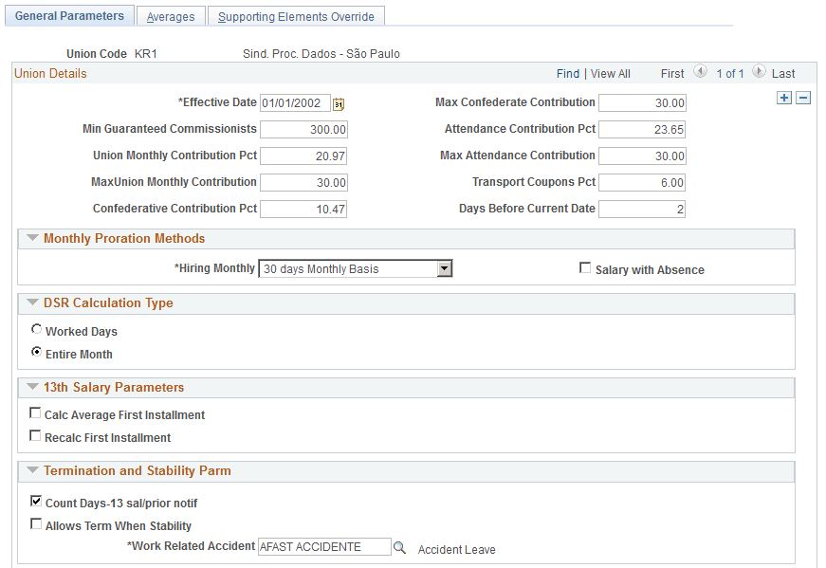Open the Averages tab
The image size is (826, 568).
171,17
